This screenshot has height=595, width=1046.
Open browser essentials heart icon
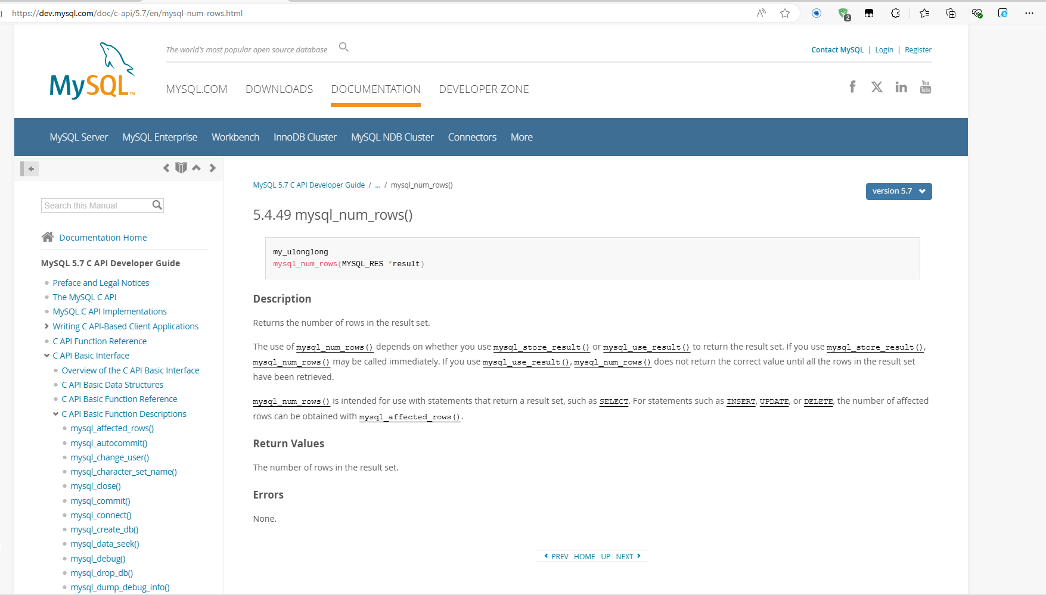(977, 13)
